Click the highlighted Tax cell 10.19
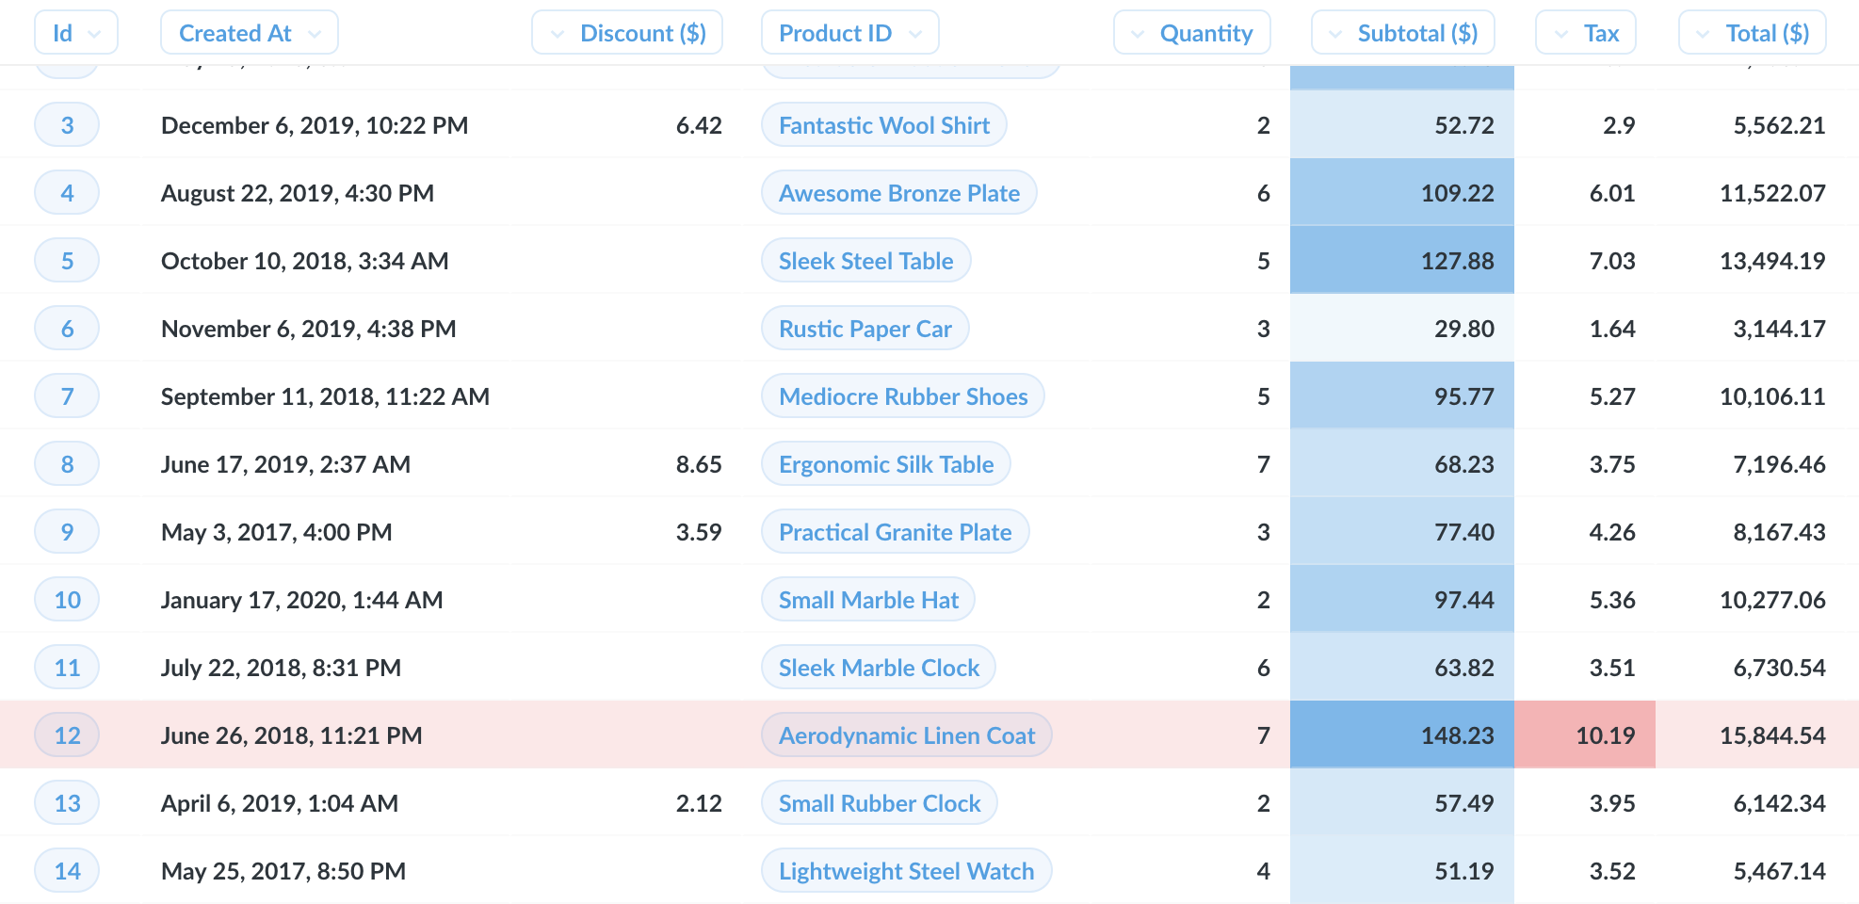Screen dimensions: 1859x904 coord(1585,735)
